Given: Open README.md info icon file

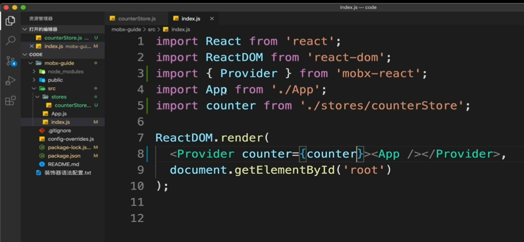Looking at the screenshot, I should pos(42,164).
